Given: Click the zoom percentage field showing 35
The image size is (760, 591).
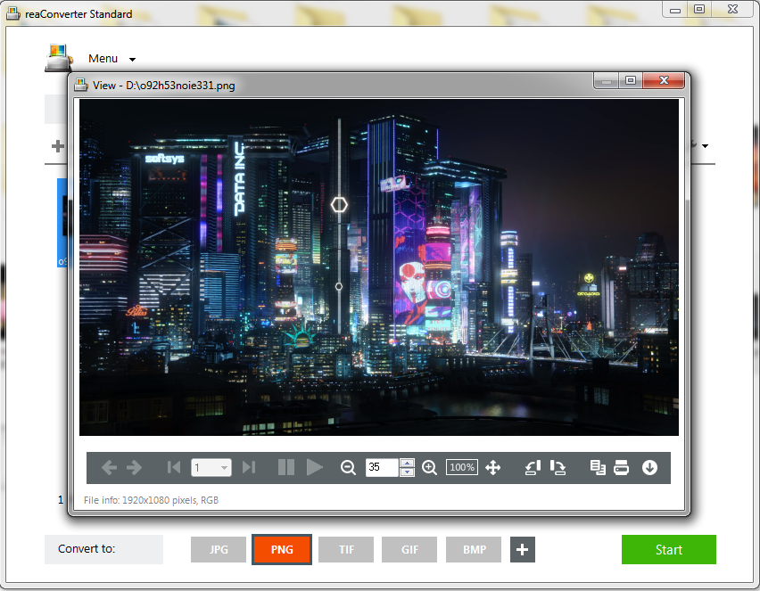Looking at the screenshot, I should (x=383, y=467).
